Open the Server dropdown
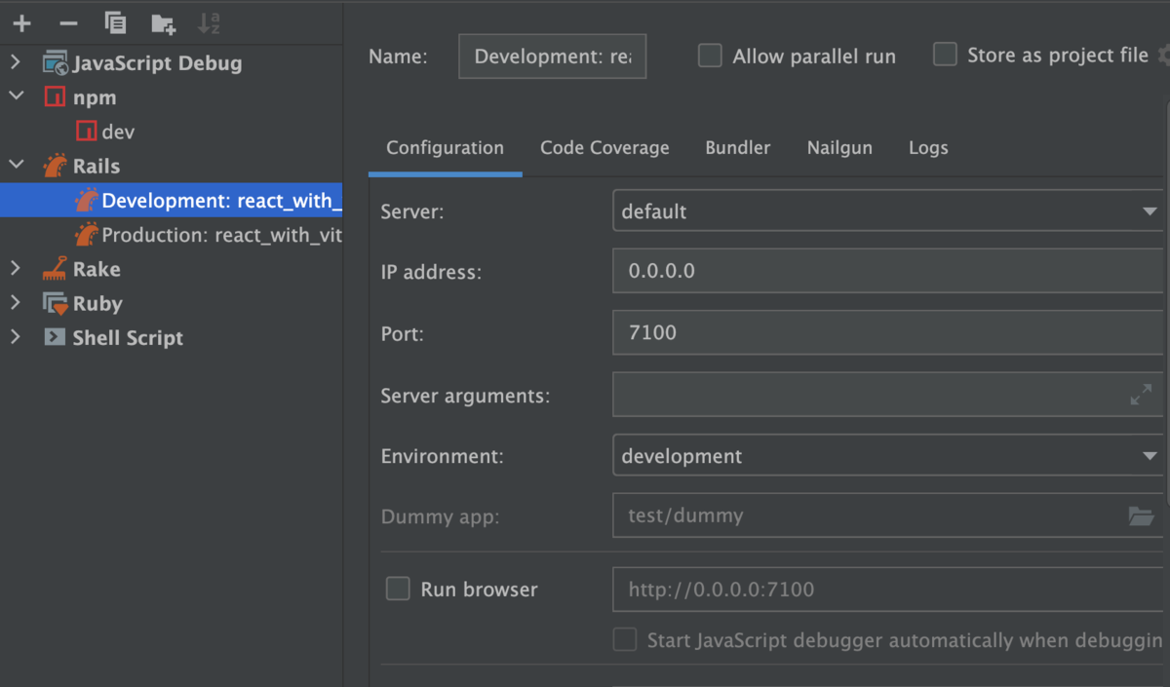 1150,210
